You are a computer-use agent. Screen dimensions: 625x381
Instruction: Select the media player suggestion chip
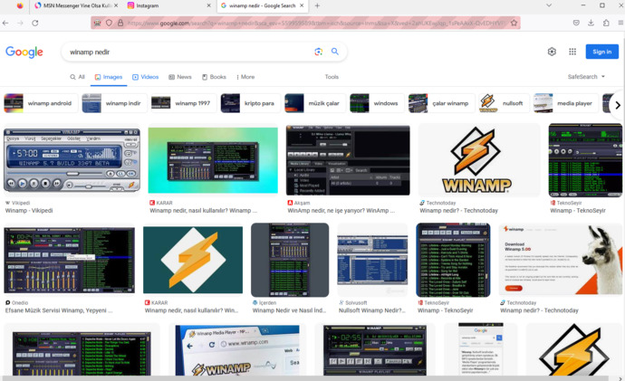click(x=565, y=103)
